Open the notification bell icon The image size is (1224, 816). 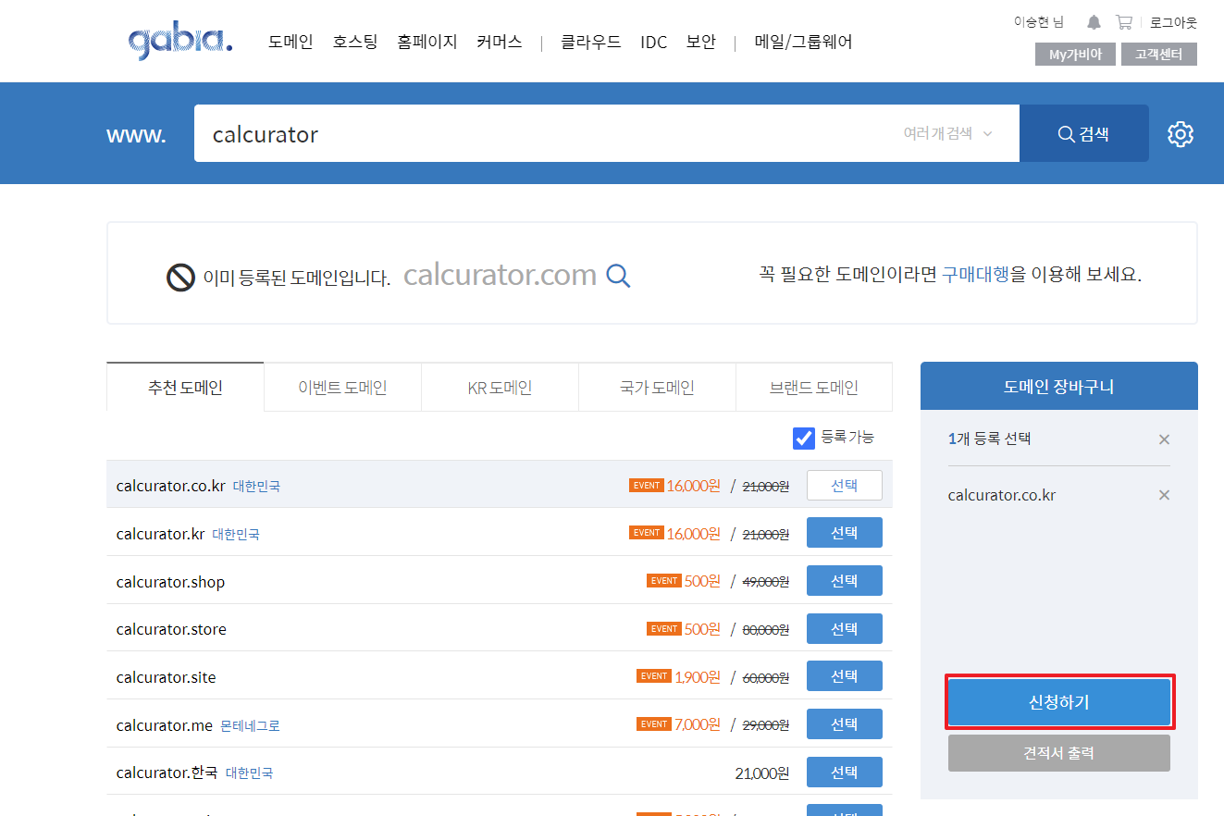pos(1094,22)
